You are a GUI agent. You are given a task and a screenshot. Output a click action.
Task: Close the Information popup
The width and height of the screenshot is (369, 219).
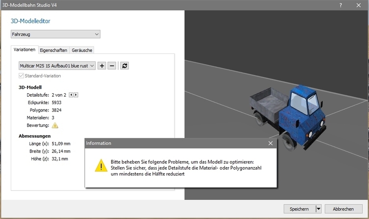click(x=271, y=143)
